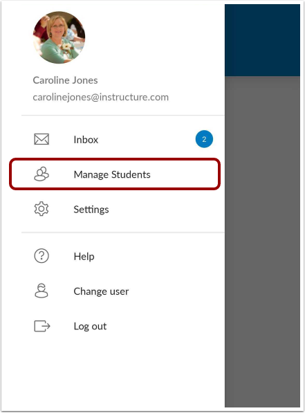Screen dimensions: 305x413
Task: Click the carolinejones@instructure.com email text
Action: (x=100, y=98)
